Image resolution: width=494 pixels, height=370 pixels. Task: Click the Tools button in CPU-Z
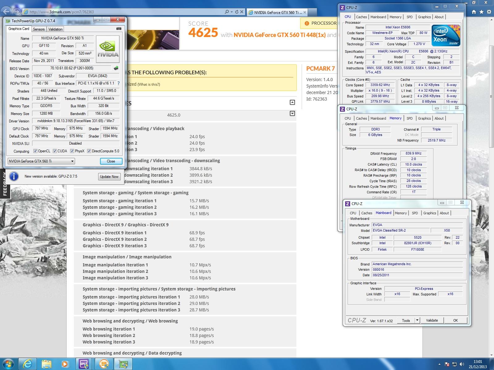tap(406, 320)
